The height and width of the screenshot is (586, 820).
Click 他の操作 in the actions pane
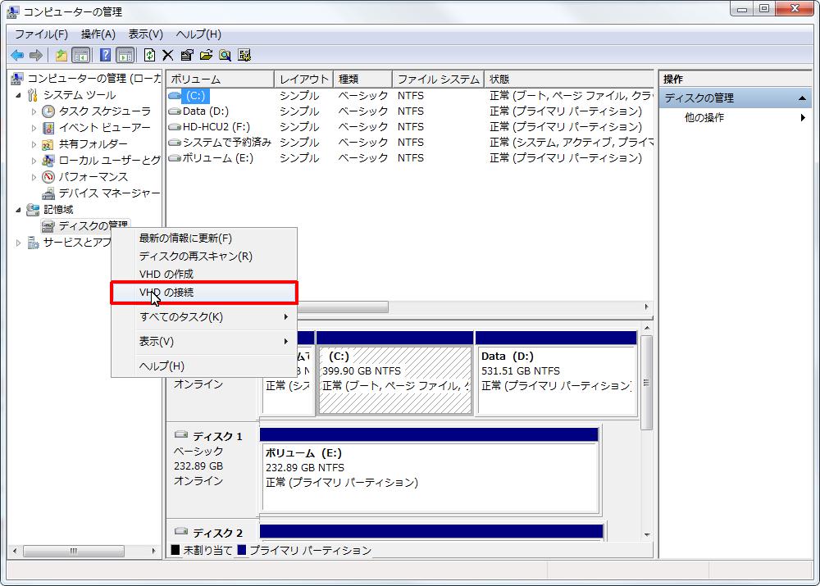(x=704, y=117)
